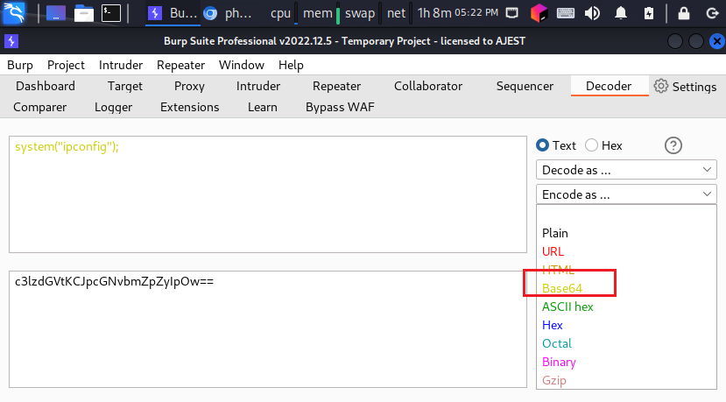This screenshot has width=726, height=402.
Task: Click the Burp Suite logo in title bar
Action: coord(11,41)
